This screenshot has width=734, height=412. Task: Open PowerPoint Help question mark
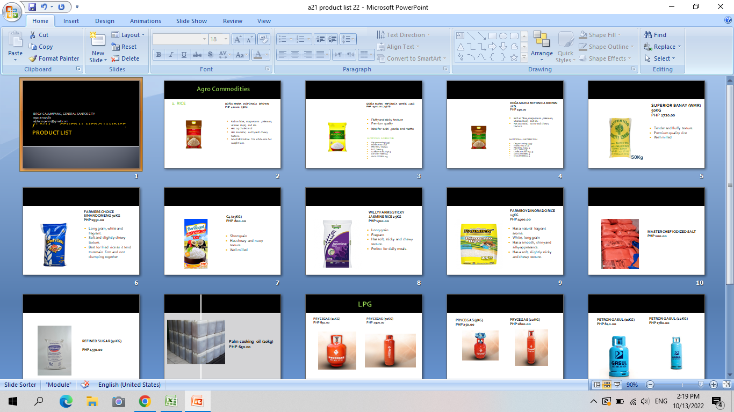[x=728, y=20]
